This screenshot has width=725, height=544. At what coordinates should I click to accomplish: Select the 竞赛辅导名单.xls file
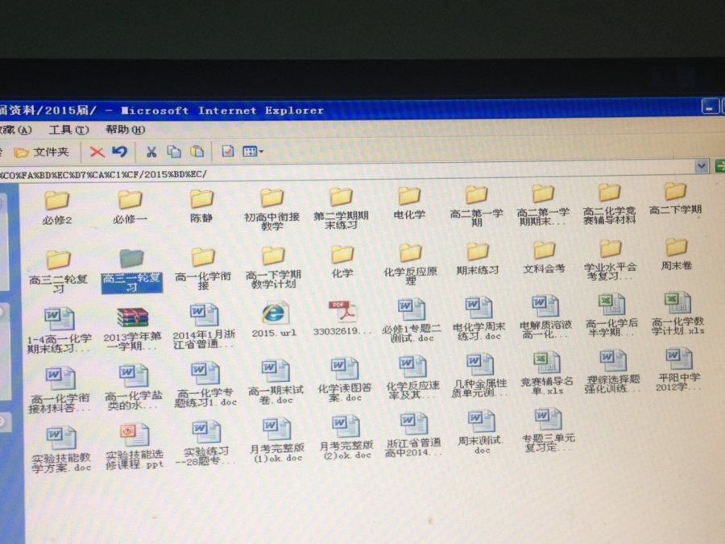pos(547,375)
